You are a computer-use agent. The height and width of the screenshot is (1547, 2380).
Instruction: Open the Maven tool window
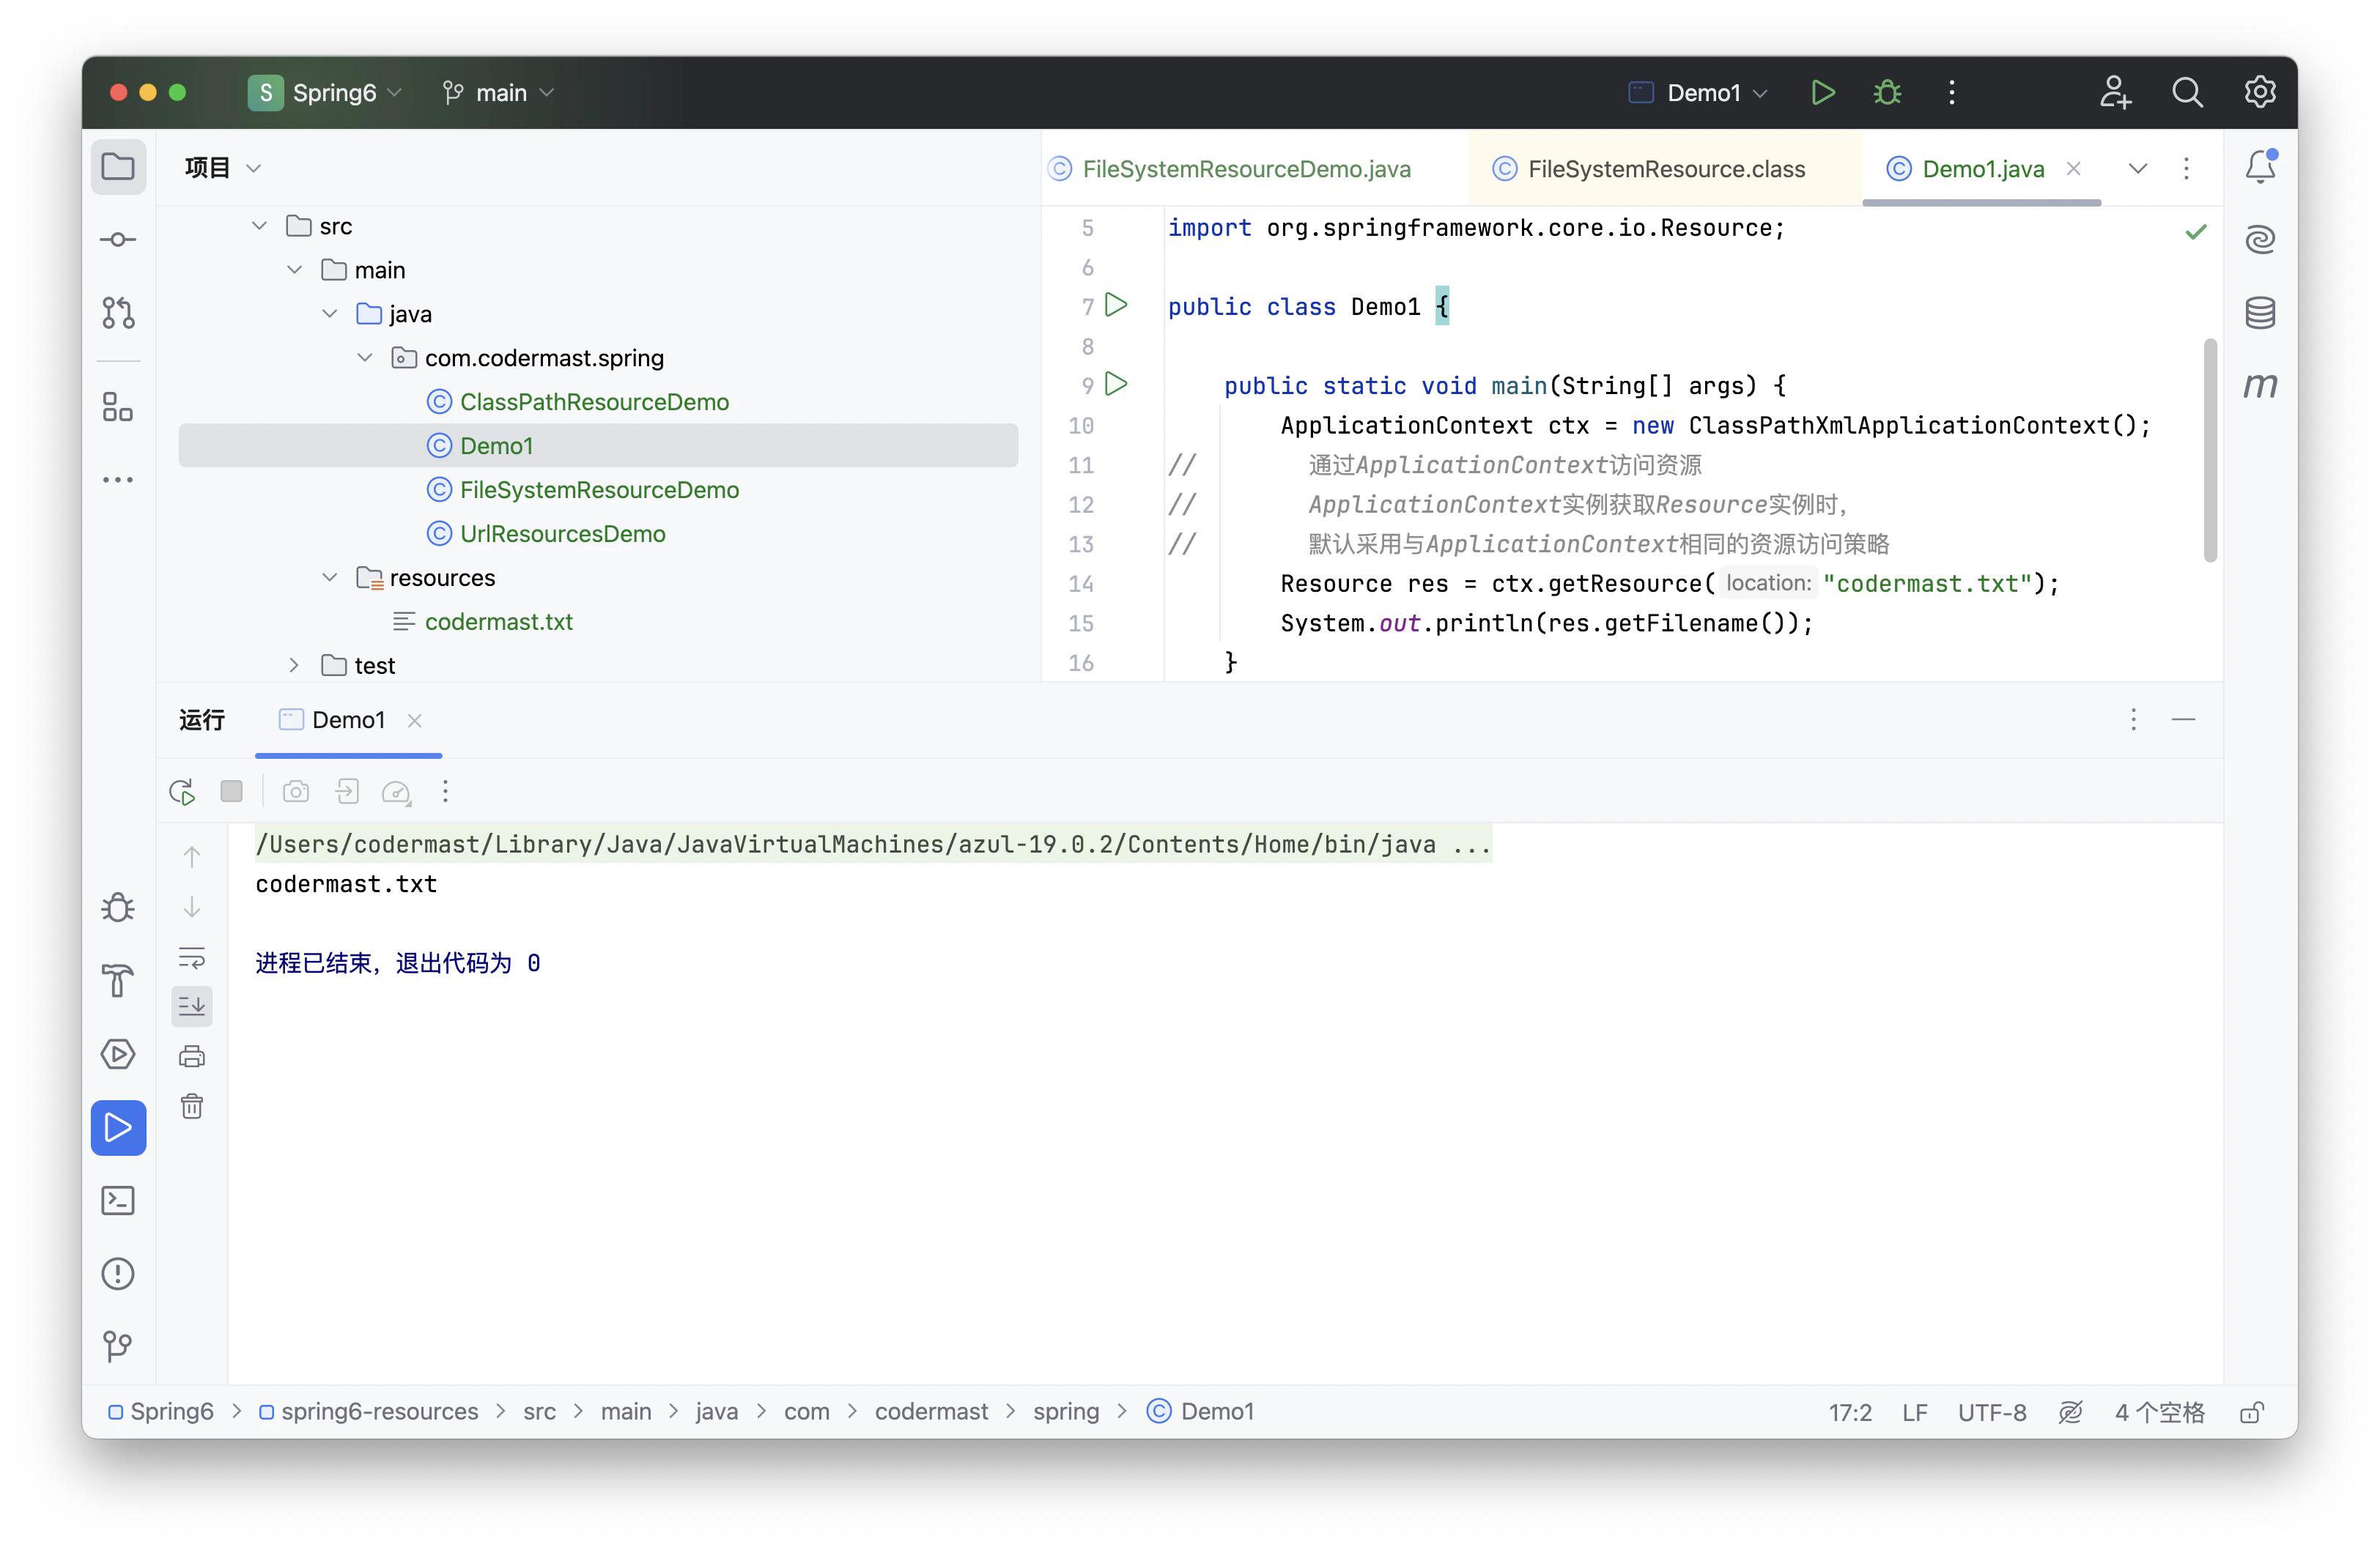[x=2260, y=385]
